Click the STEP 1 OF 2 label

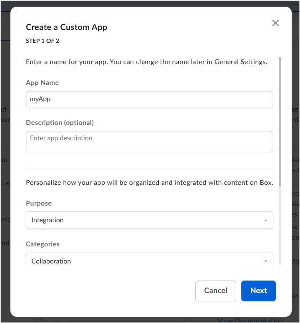tap(42, 41)
